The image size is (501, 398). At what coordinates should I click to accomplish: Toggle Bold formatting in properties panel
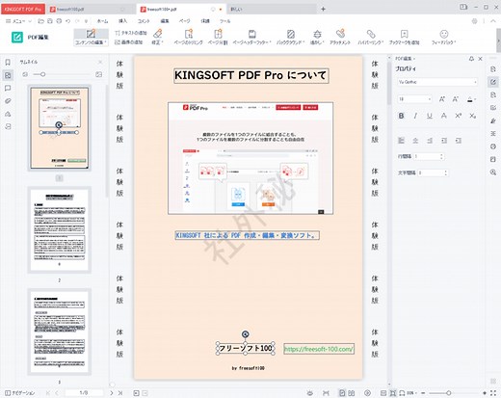click(x=401, y=116)
